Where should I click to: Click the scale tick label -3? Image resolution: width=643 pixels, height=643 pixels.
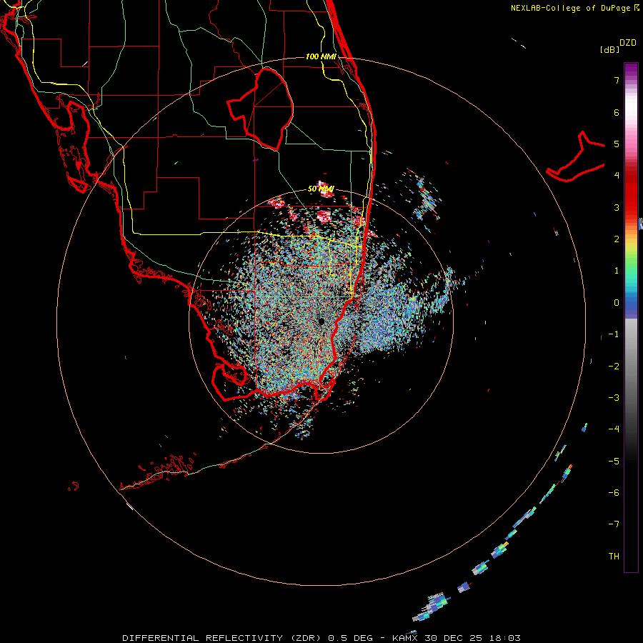614,398
